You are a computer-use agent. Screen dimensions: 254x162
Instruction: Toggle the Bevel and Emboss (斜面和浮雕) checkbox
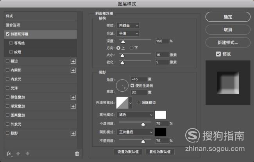pos(7,34)
